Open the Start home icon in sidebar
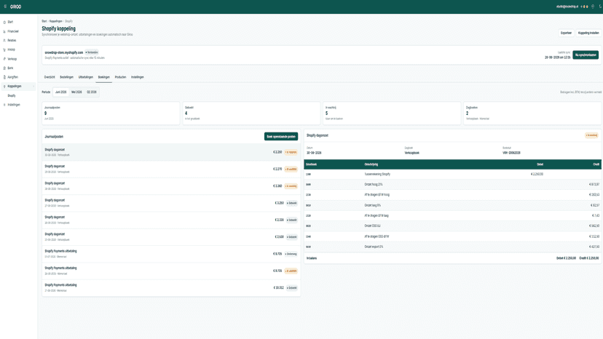This screenshot has width=603, height=339. click(4, 23)
